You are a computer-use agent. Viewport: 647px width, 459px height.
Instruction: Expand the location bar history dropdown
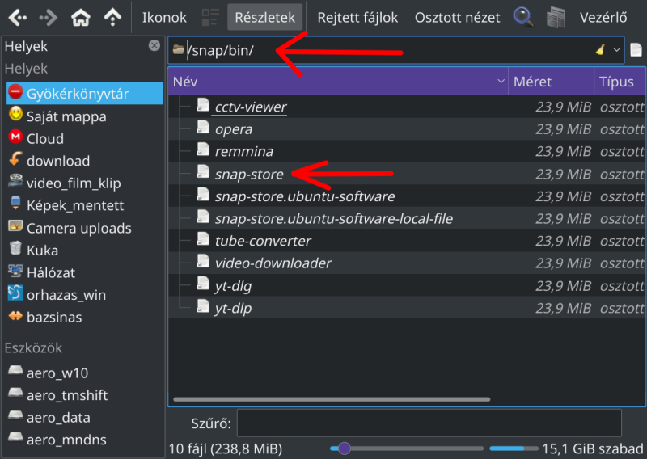(616, 50)
